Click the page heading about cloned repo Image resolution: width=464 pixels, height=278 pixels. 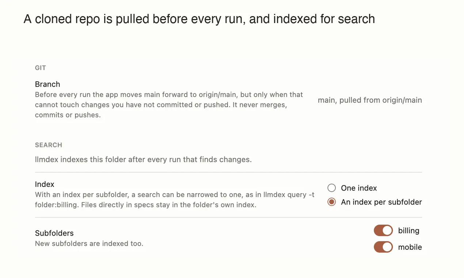199,19
